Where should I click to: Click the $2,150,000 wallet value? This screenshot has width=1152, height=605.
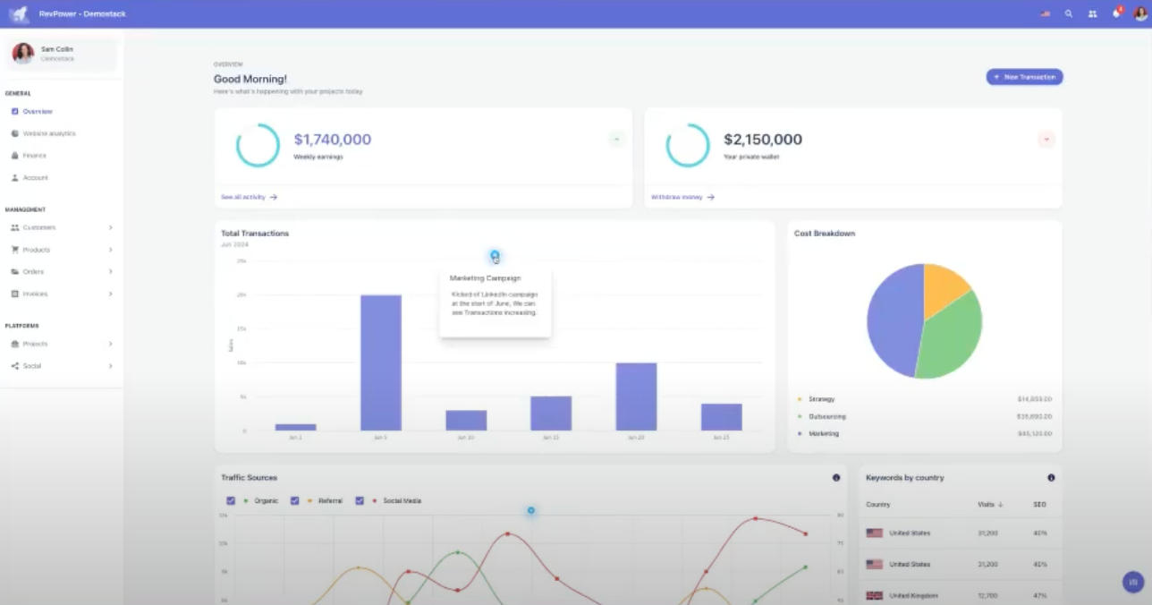coord(763,140)
